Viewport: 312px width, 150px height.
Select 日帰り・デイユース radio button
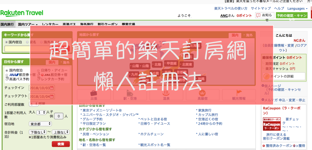[38, 70]
